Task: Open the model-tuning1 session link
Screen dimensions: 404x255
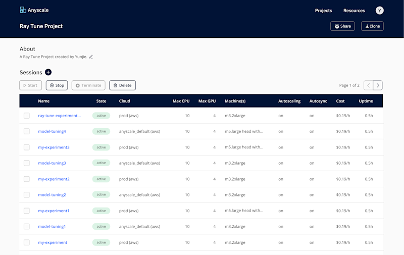Action: (x=52, y=226)
